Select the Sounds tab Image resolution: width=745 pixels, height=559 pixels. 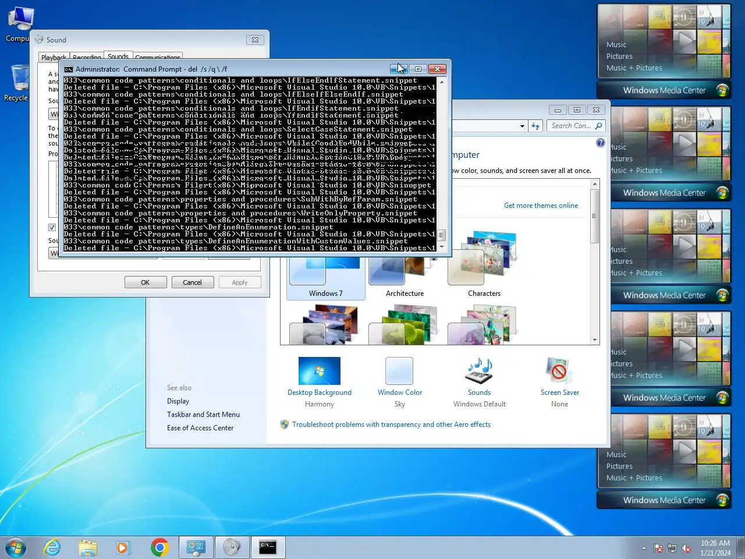118,56
